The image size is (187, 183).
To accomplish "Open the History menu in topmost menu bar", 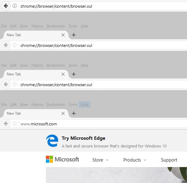I will coord(37,26).
